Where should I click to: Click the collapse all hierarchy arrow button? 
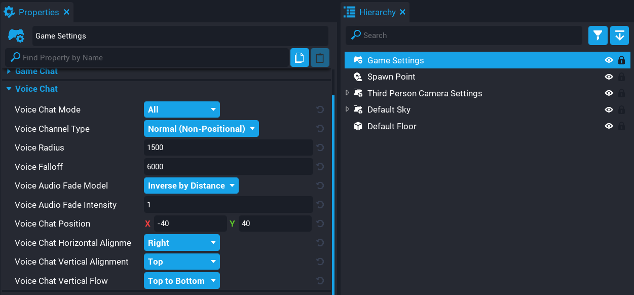point(619,35)
